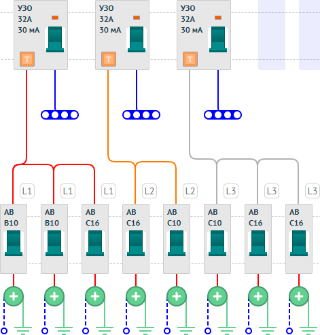The height and width of the screenshot is (335, 320).
Task: Click the red phase wire from first УЗО
Action: pyautogui.click(x=26, y=113)
